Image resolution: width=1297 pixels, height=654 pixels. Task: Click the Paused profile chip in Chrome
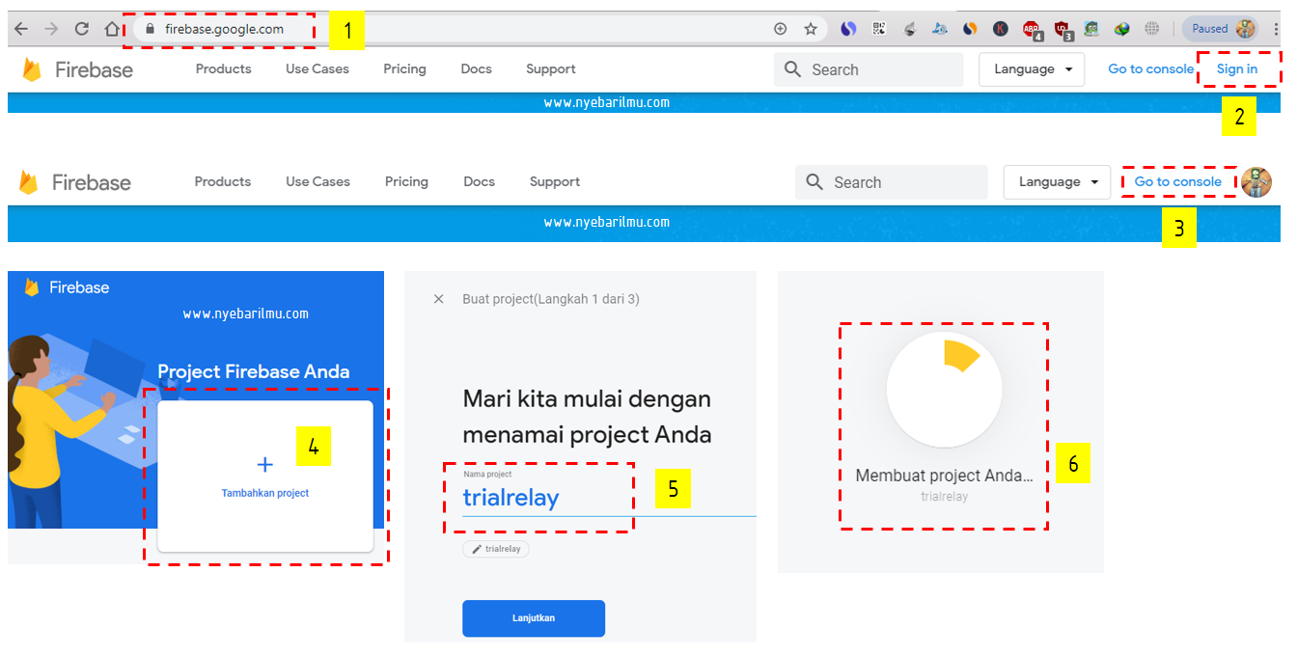1222,29
